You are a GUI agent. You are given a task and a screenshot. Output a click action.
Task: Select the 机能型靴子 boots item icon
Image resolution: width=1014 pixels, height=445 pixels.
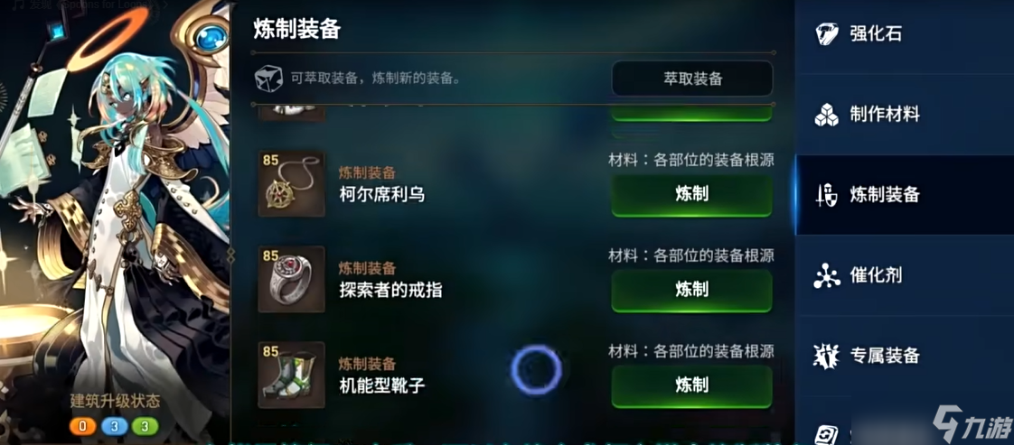[x=291, y=375]
